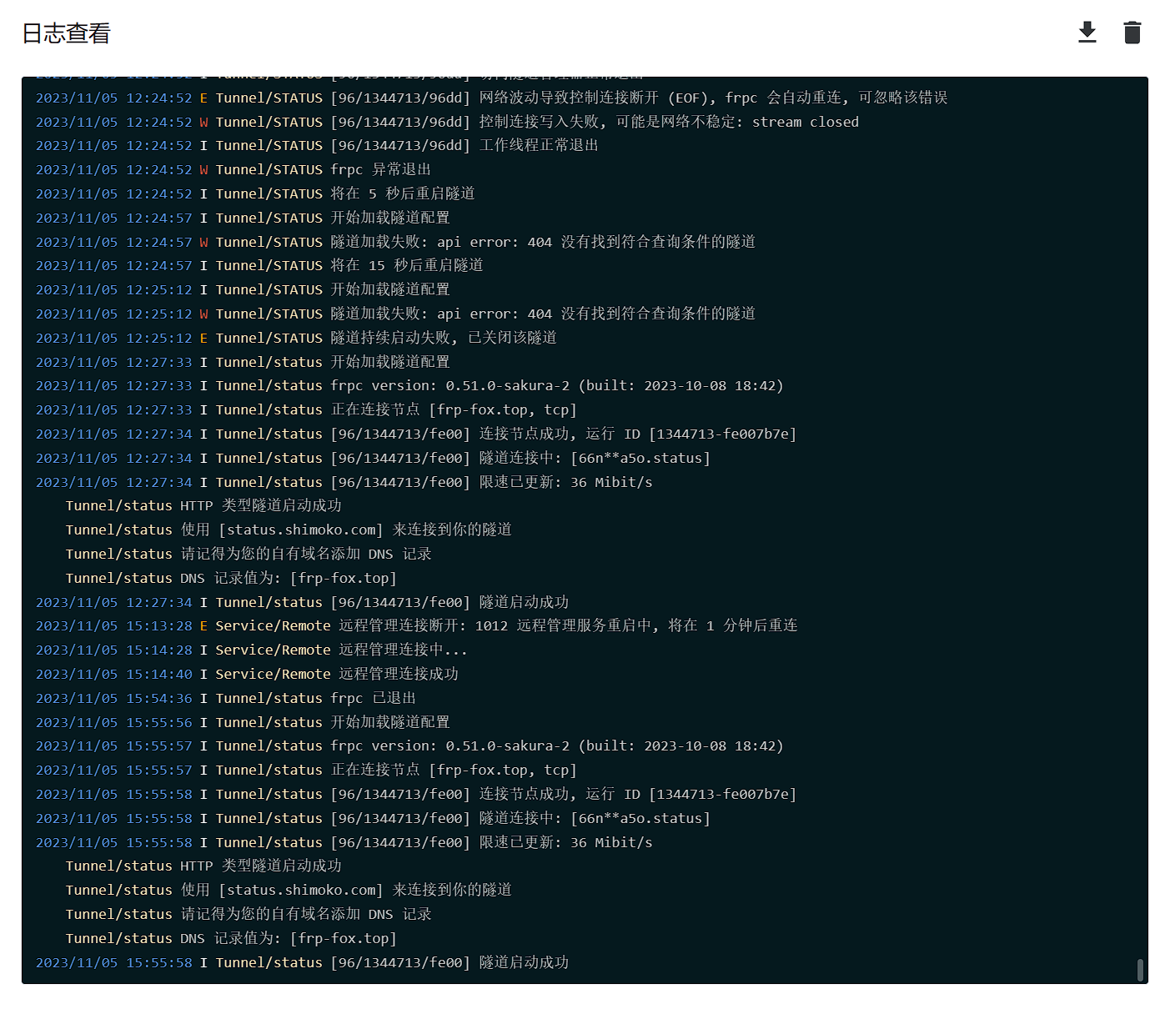
Task: Select the 日志查看 panel title
Action: [65, 33]
